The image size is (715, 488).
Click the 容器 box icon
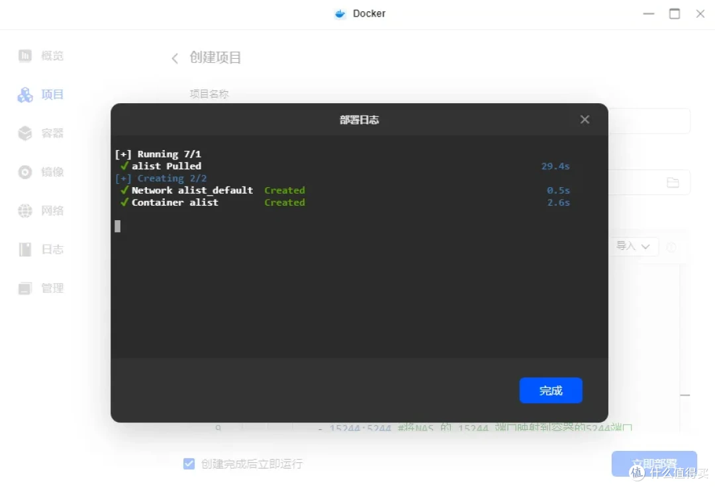point(25,133)
